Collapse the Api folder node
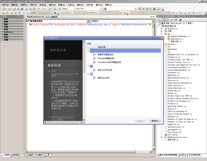Screen dimensions: 207x161 point(161,34)
